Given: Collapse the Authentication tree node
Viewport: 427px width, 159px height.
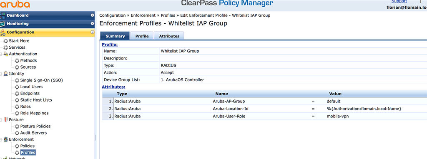Looking at the screenshot, I should click(1, 54).
